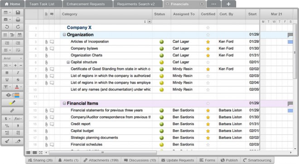Select the Gantt view icon

pyautogui.click(x=12, y=35)
